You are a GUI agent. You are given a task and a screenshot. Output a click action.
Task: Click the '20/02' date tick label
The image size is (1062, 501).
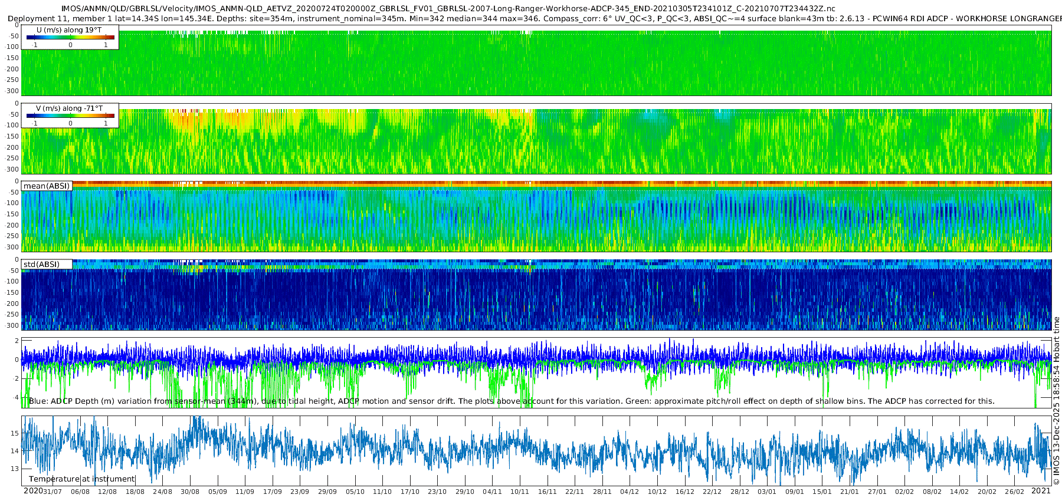(x=987, y=492)
